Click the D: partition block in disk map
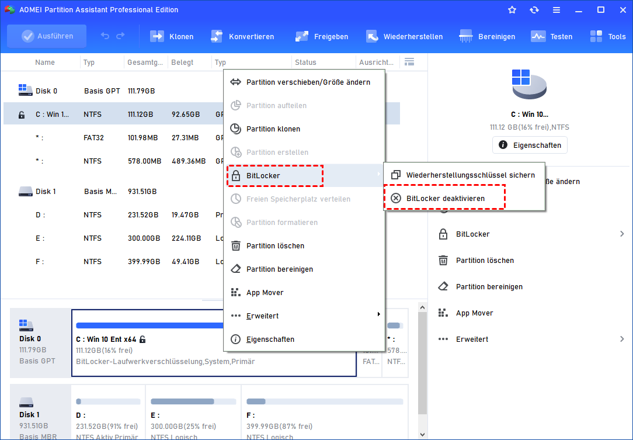The height and width of the screenshot is (440, 633). point(108,412)
